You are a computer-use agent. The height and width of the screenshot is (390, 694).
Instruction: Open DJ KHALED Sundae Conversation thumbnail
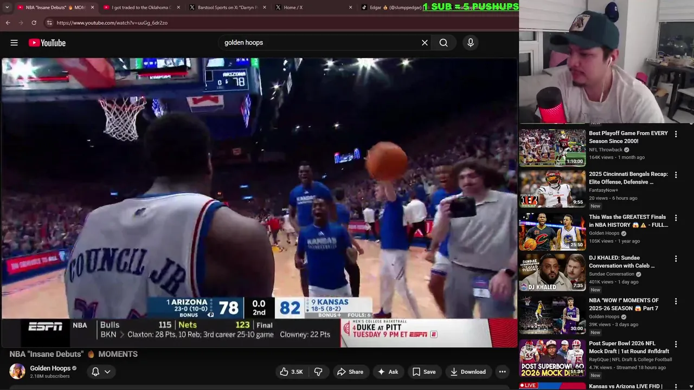552,273
